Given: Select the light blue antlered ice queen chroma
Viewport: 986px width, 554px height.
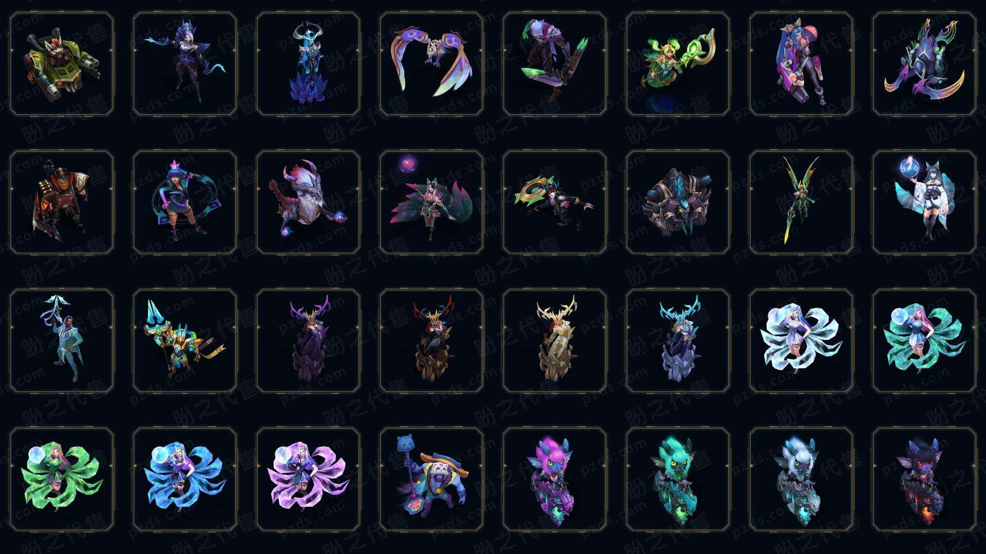Looking at the screenshot, I should click(x=678, y=341).
